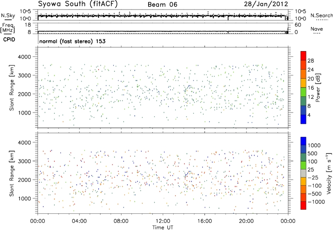Click the '20:00' time tick label
The width and height of the screenshot is (333, 230).
pos(246,221)
